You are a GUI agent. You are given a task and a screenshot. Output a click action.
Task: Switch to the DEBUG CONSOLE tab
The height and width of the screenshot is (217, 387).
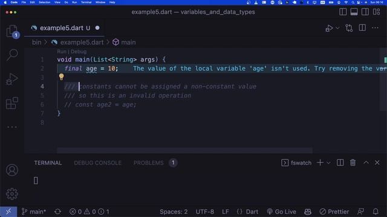pos(97,163)
